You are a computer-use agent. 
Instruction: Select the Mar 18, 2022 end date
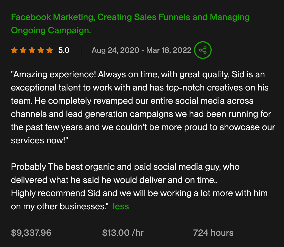point(169,50)
